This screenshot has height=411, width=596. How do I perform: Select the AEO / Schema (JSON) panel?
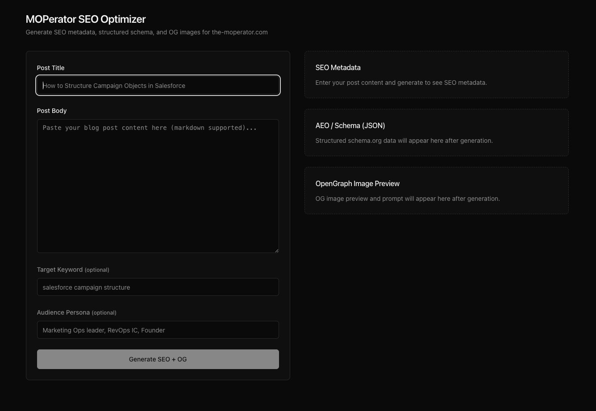click(x=350, y=125)
